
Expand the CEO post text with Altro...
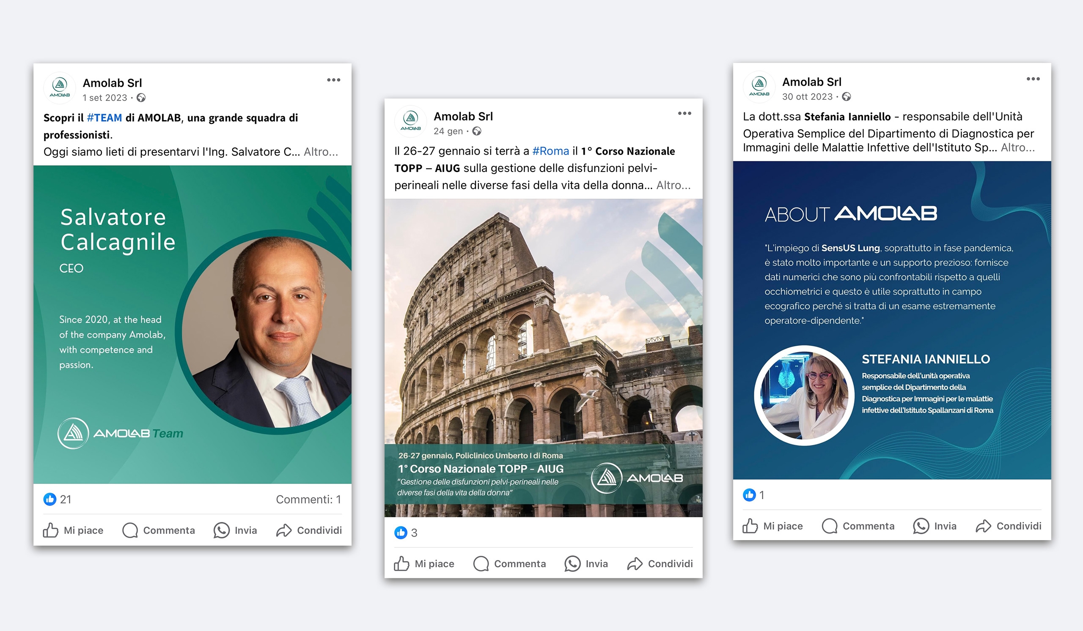coord(321,152)
